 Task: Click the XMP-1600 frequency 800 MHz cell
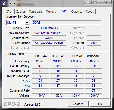tap(93, 61)
